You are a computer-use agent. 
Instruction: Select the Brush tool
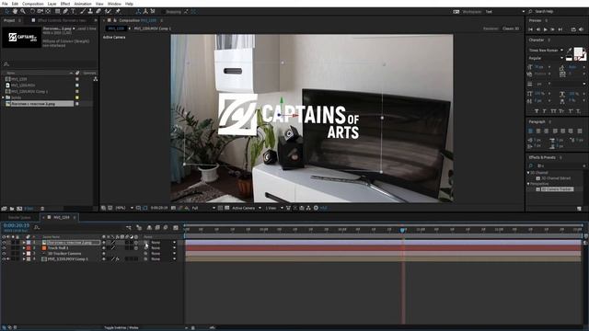82,12
